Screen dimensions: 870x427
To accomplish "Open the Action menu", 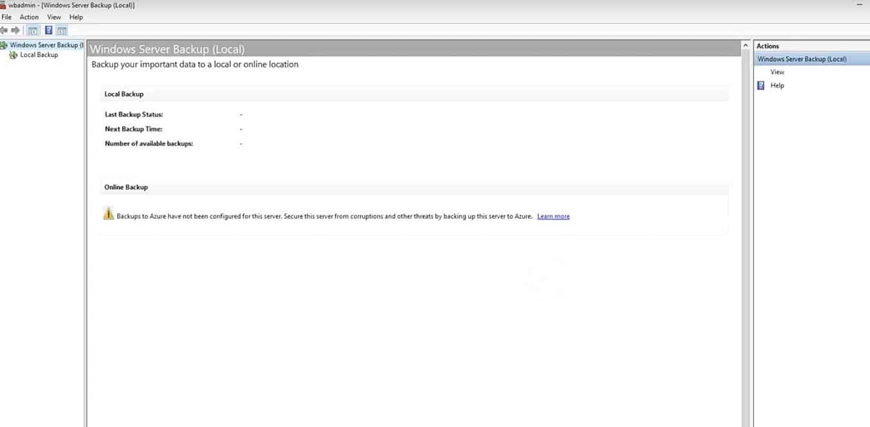I will [29, 17].
